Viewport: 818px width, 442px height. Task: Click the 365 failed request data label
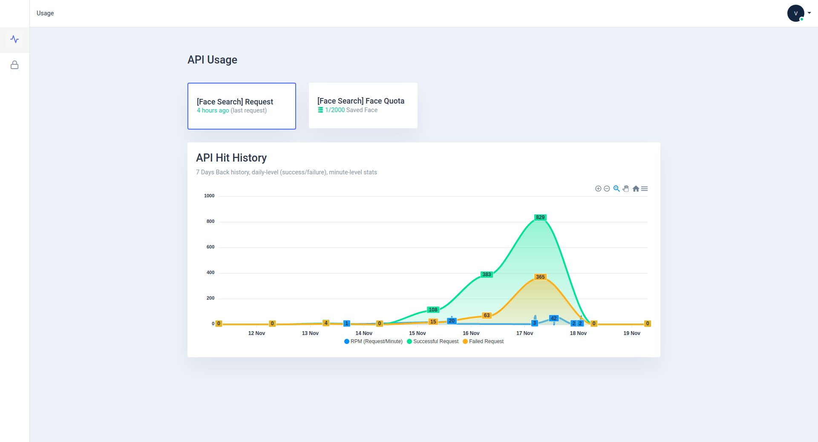(540, 277)
